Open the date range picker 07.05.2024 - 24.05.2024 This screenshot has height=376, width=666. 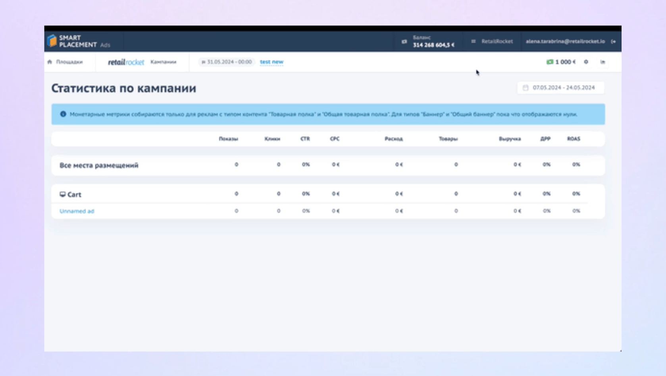[560, 87]
